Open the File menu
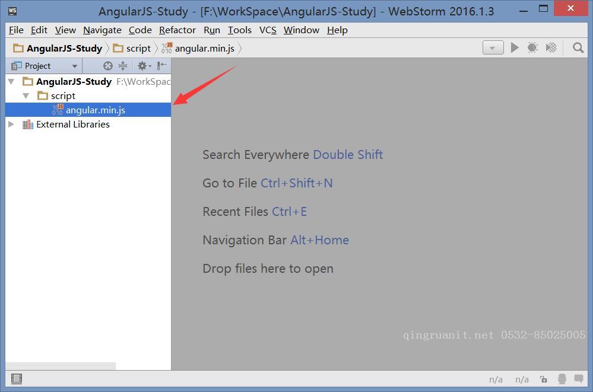The width and height of the screenshot is (593, 392). coord(16,30)
